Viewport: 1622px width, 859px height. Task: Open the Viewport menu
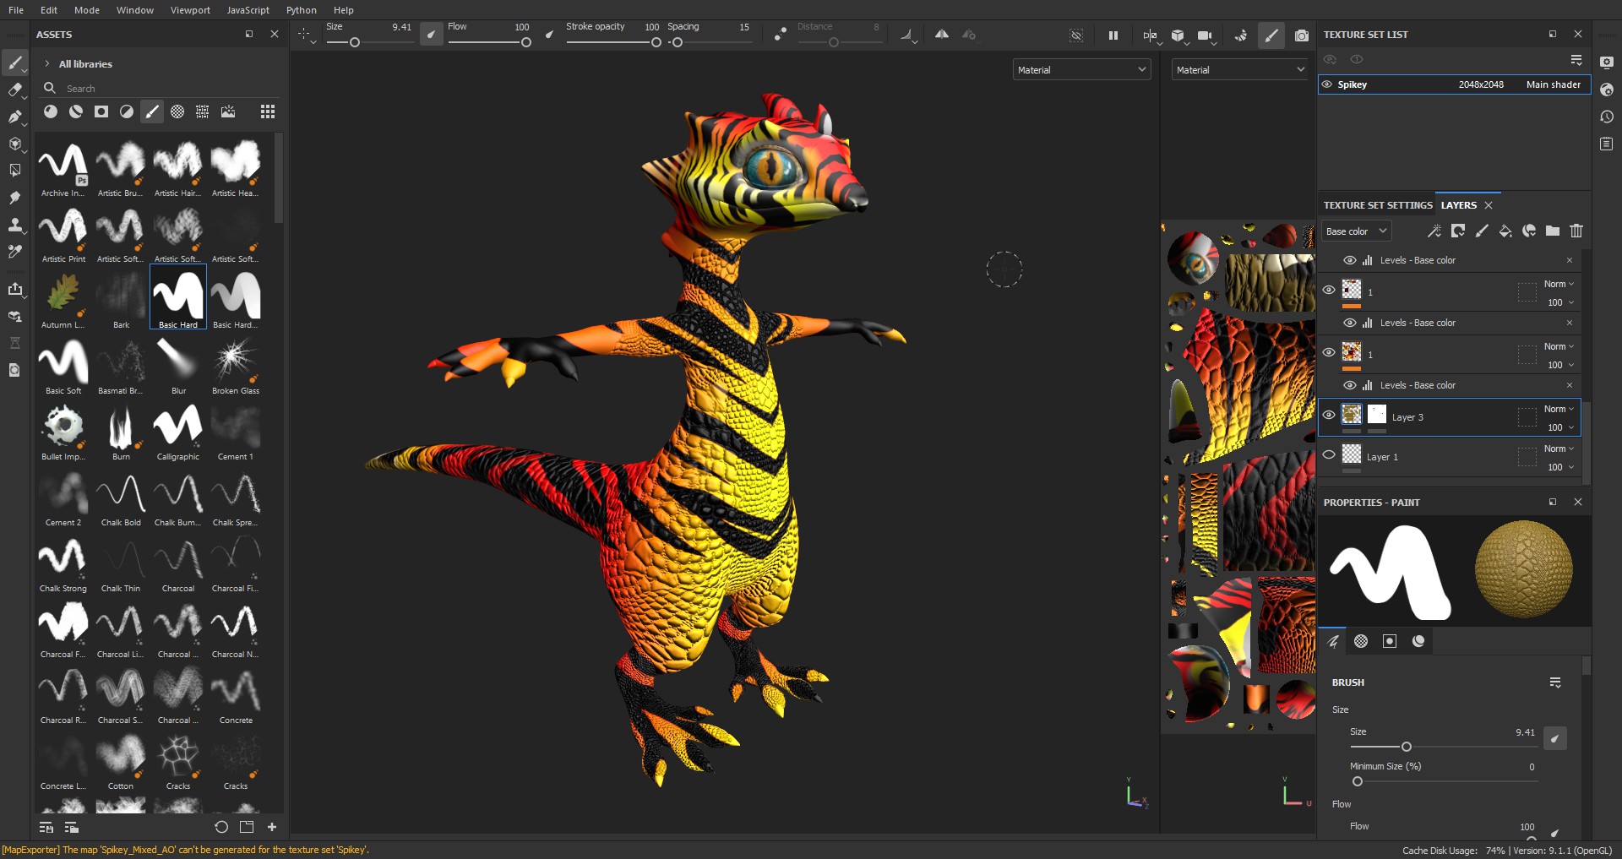[190, 10]
